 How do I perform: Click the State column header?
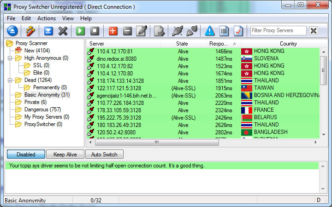click(x=183, y=44)
